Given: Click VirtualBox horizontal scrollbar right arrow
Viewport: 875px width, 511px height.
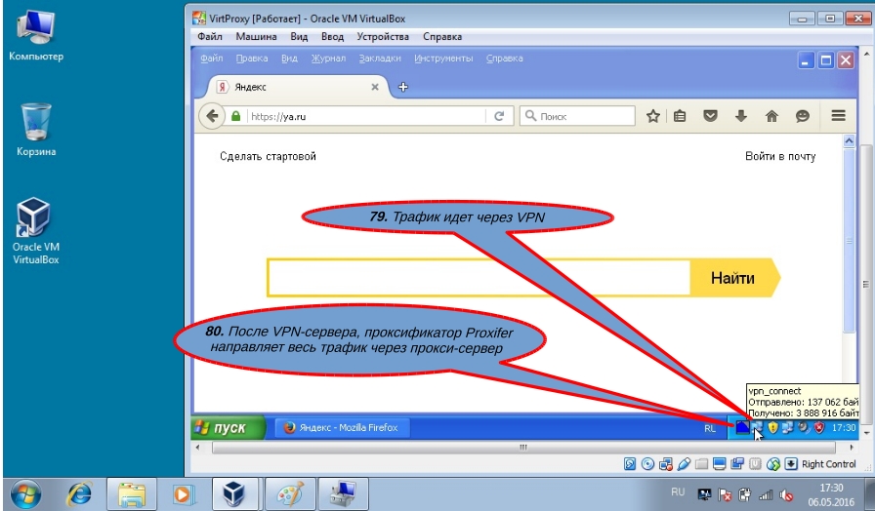Looking at the screenshot, I should tap(852, 447).
